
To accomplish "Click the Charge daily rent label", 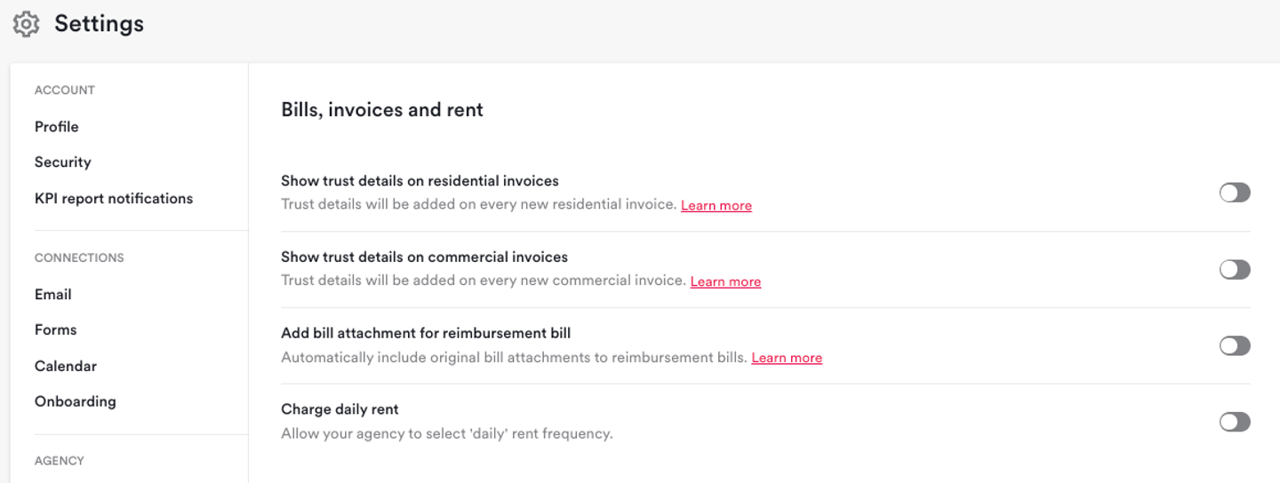I will tap(340, 409).
